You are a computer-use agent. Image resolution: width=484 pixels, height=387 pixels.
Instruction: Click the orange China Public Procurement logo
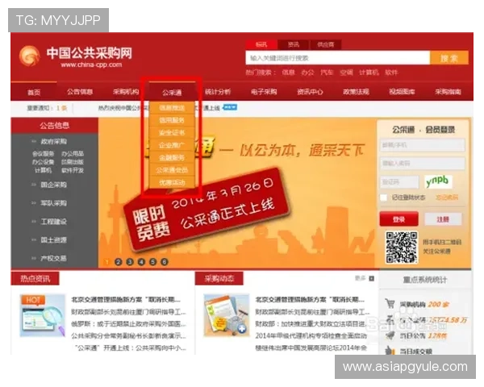pos(30,56)
